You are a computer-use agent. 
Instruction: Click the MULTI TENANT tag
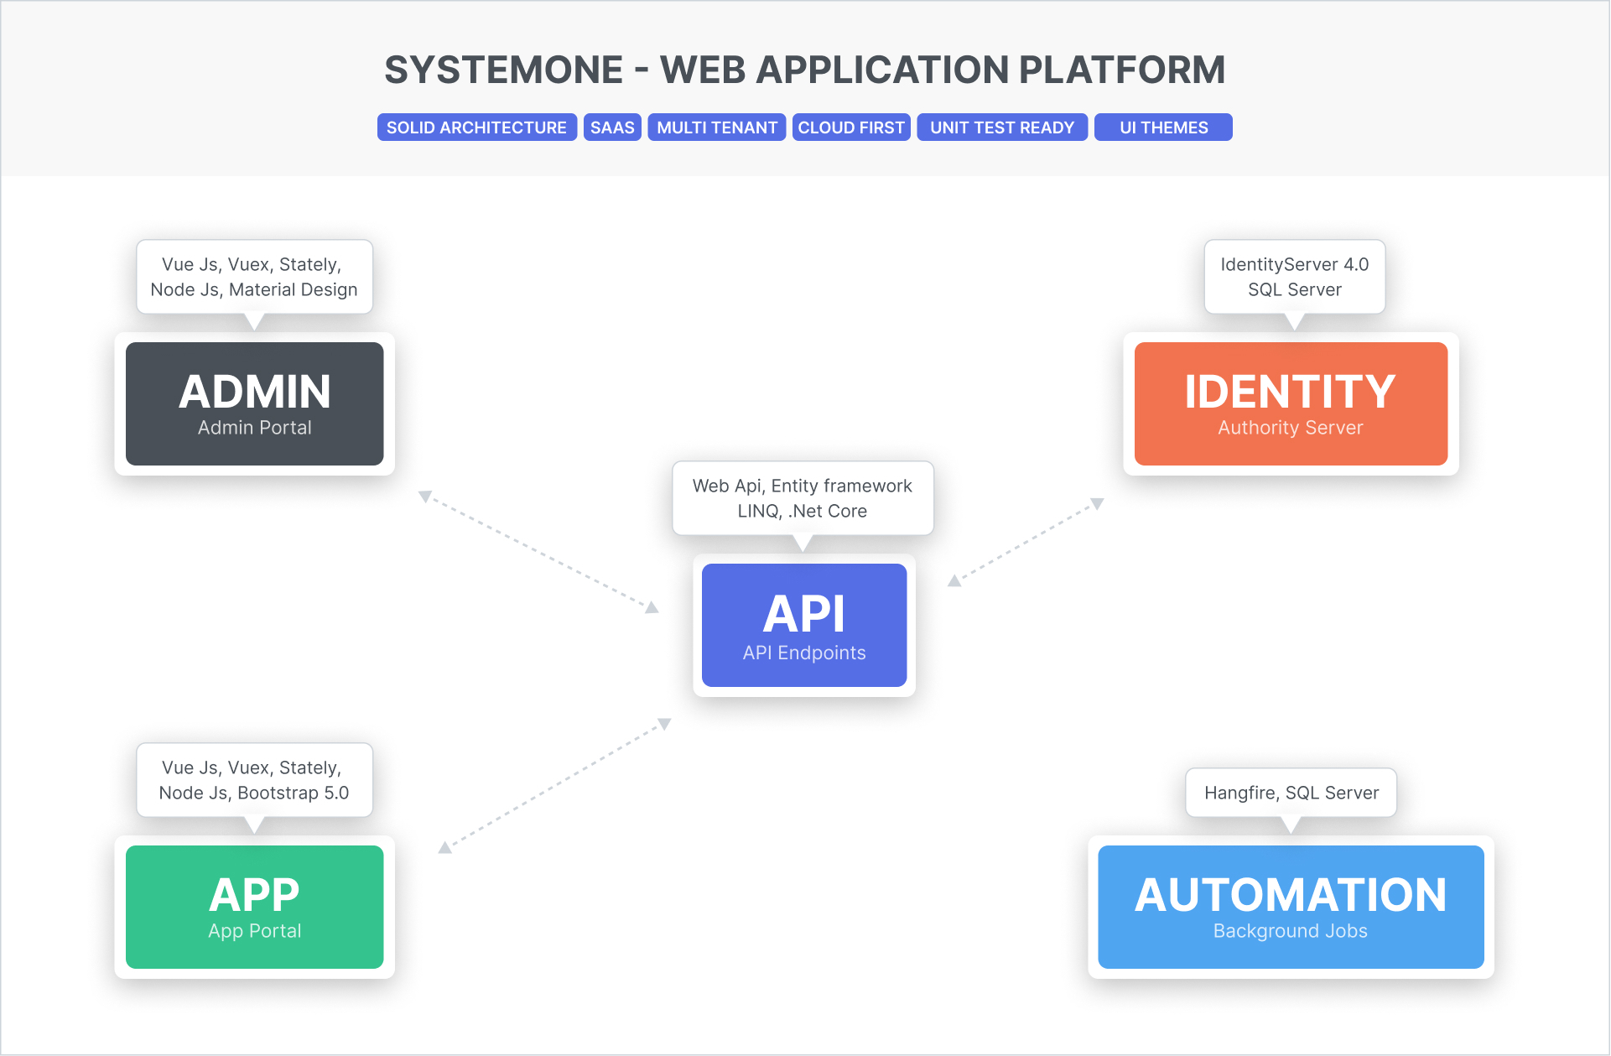coord(717,127)
